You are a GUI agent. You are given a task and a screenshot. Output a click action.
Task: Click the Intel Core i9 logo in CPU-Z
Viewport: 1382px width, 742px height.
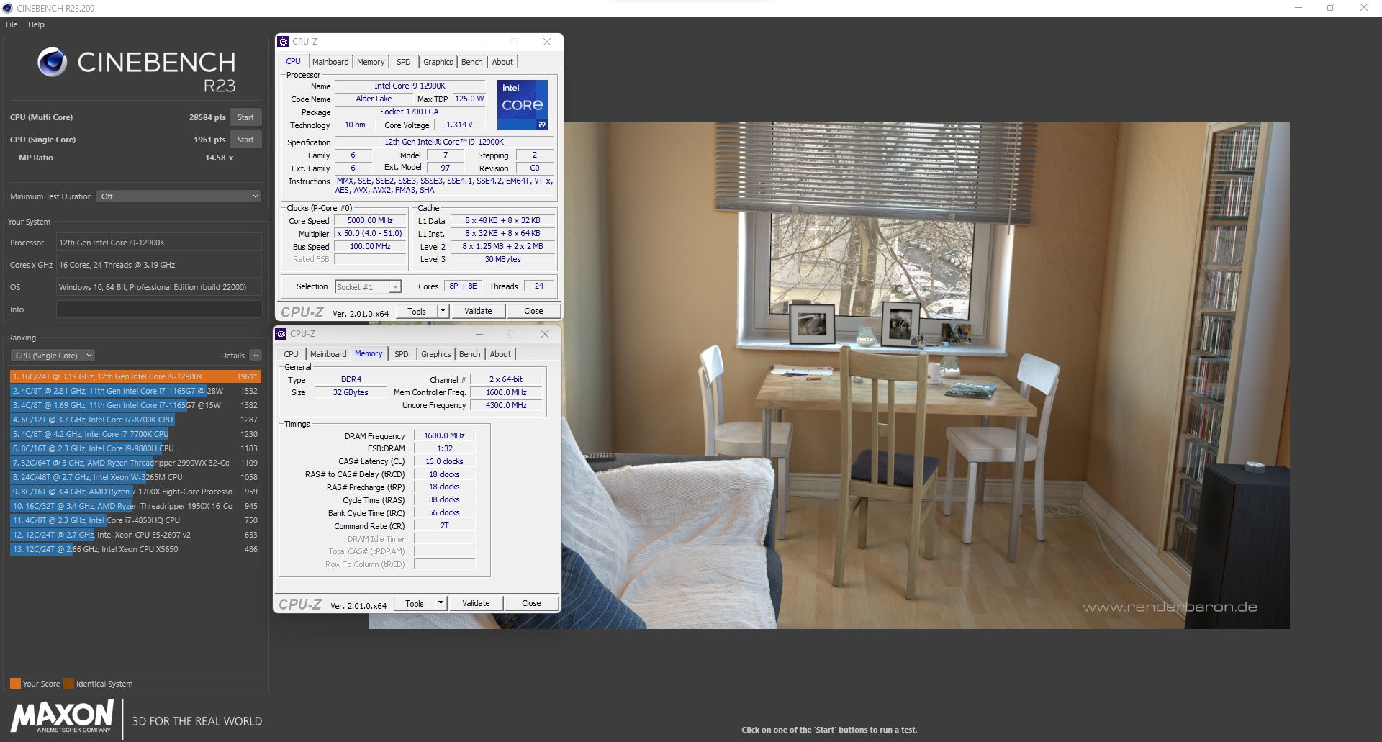click(523, 105)
